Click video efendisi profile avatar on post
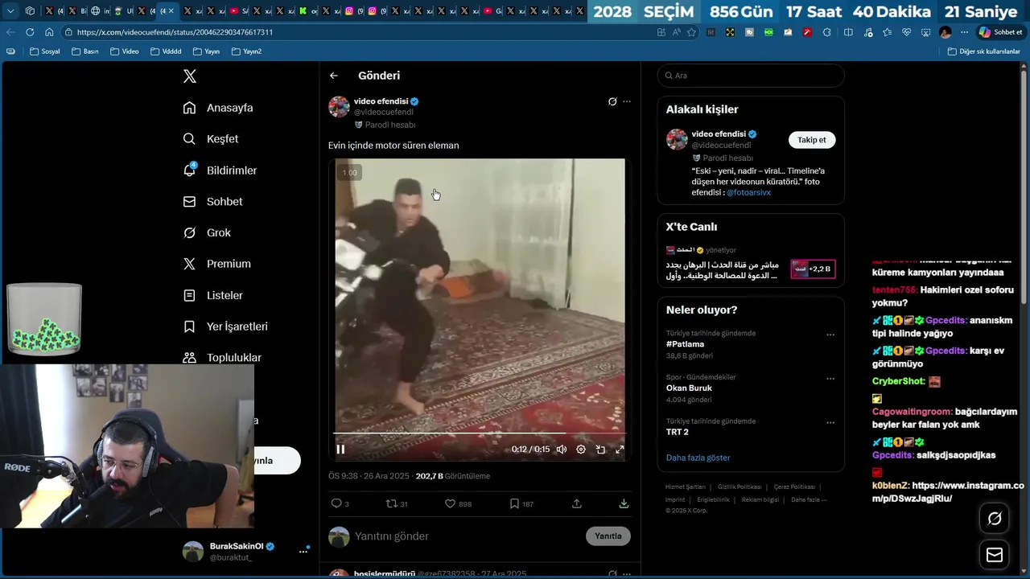This screenshot has width=1030, height=579. tap(339, 107)
